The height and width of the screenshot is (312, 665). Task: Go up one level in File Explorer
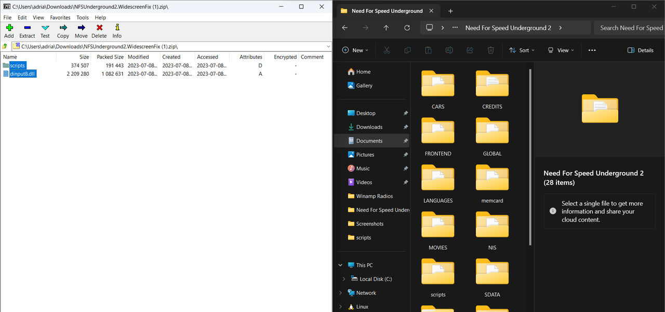click(386, 28)
